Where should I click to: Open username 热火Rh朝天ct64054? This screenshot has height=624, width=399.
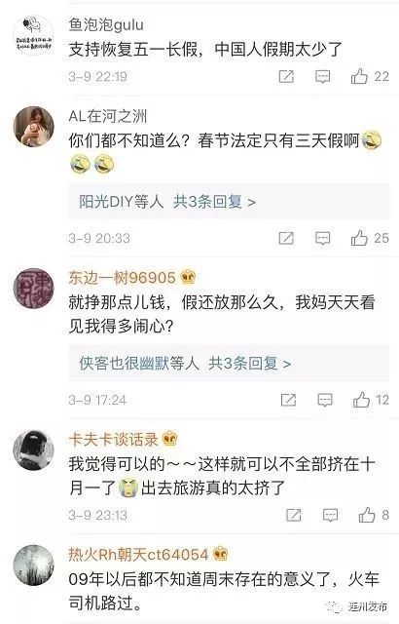(x=138, y=554)
